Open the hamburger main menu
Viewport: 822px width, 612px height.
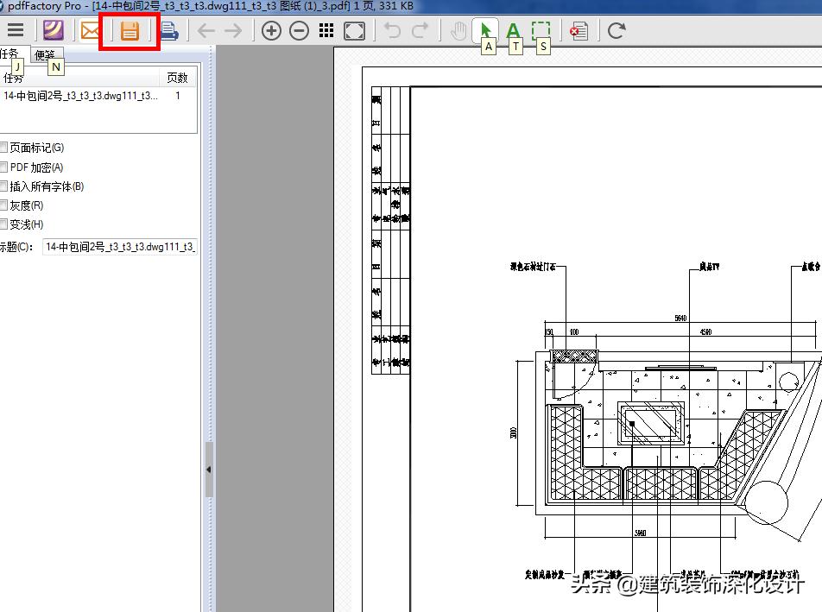pyautogui.click(x=15, y=31)
